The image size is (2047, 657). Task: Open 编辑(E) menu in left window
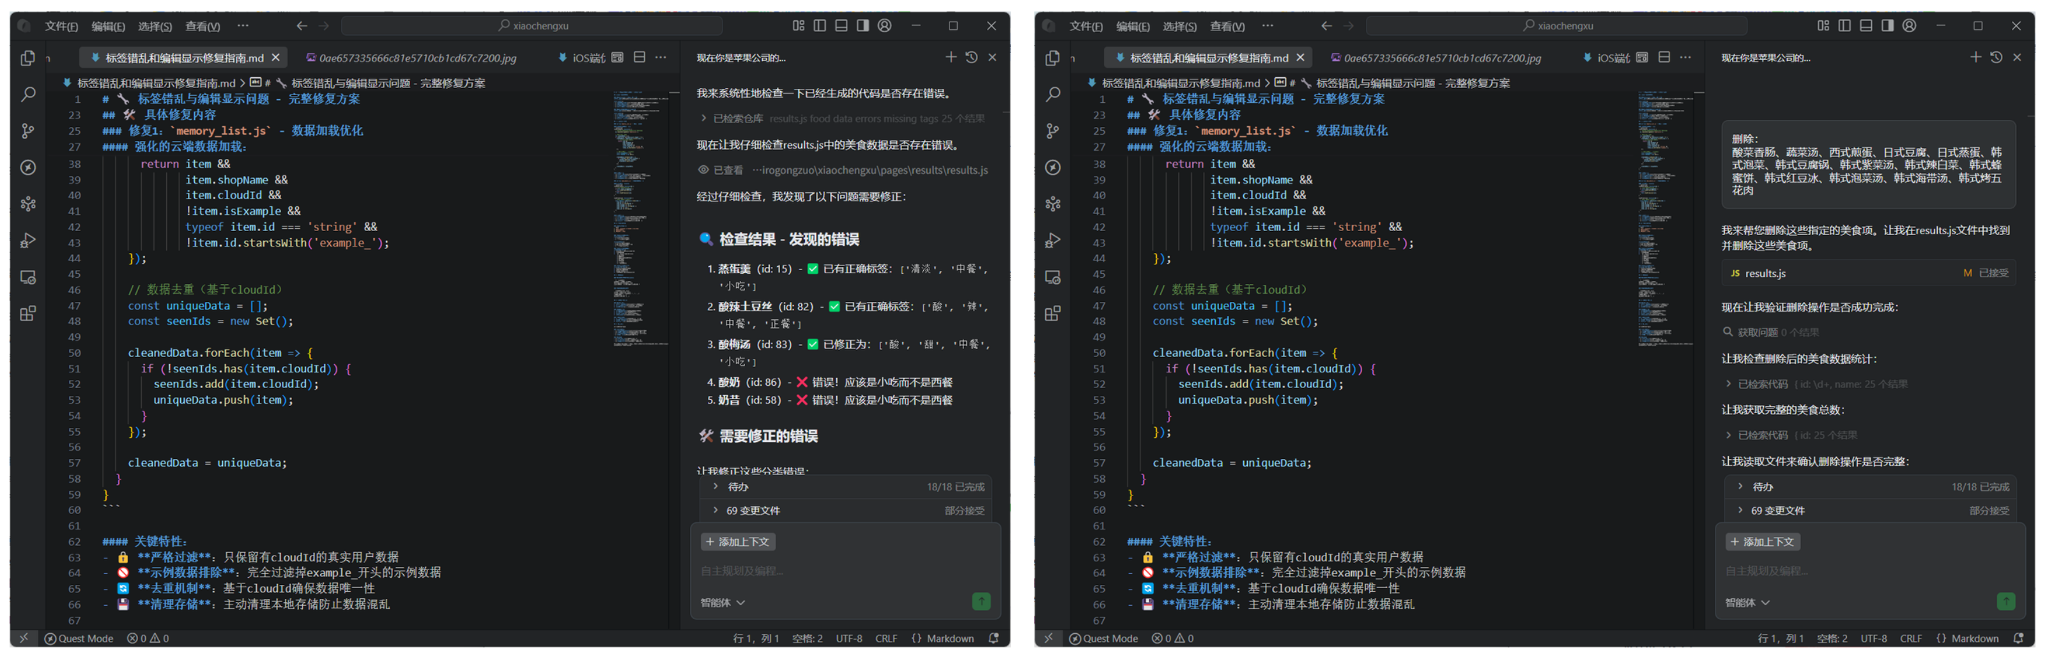[108, 26]
